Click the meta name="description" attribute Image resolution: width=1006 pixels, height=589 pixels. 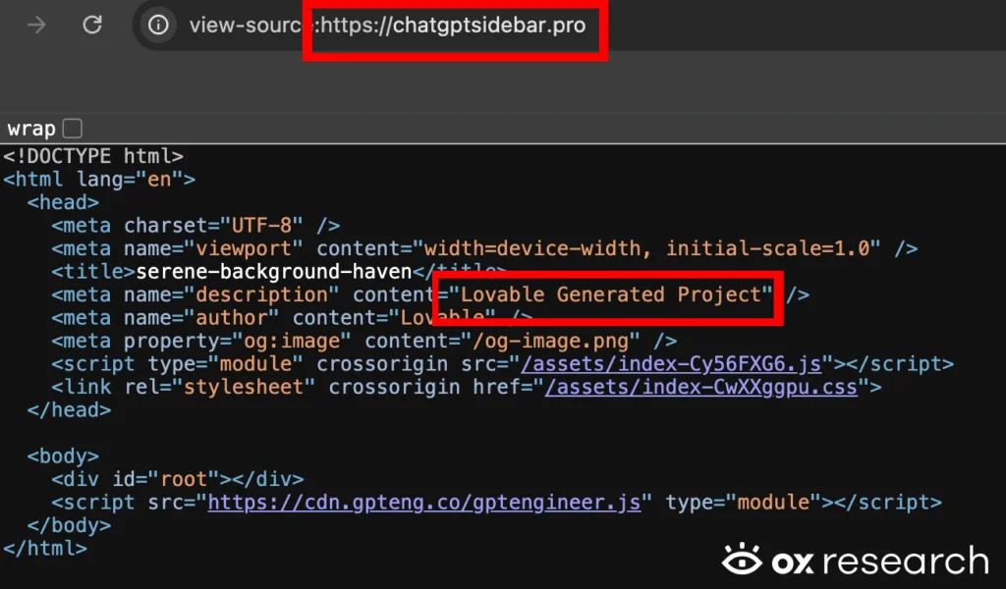(231, 294)
